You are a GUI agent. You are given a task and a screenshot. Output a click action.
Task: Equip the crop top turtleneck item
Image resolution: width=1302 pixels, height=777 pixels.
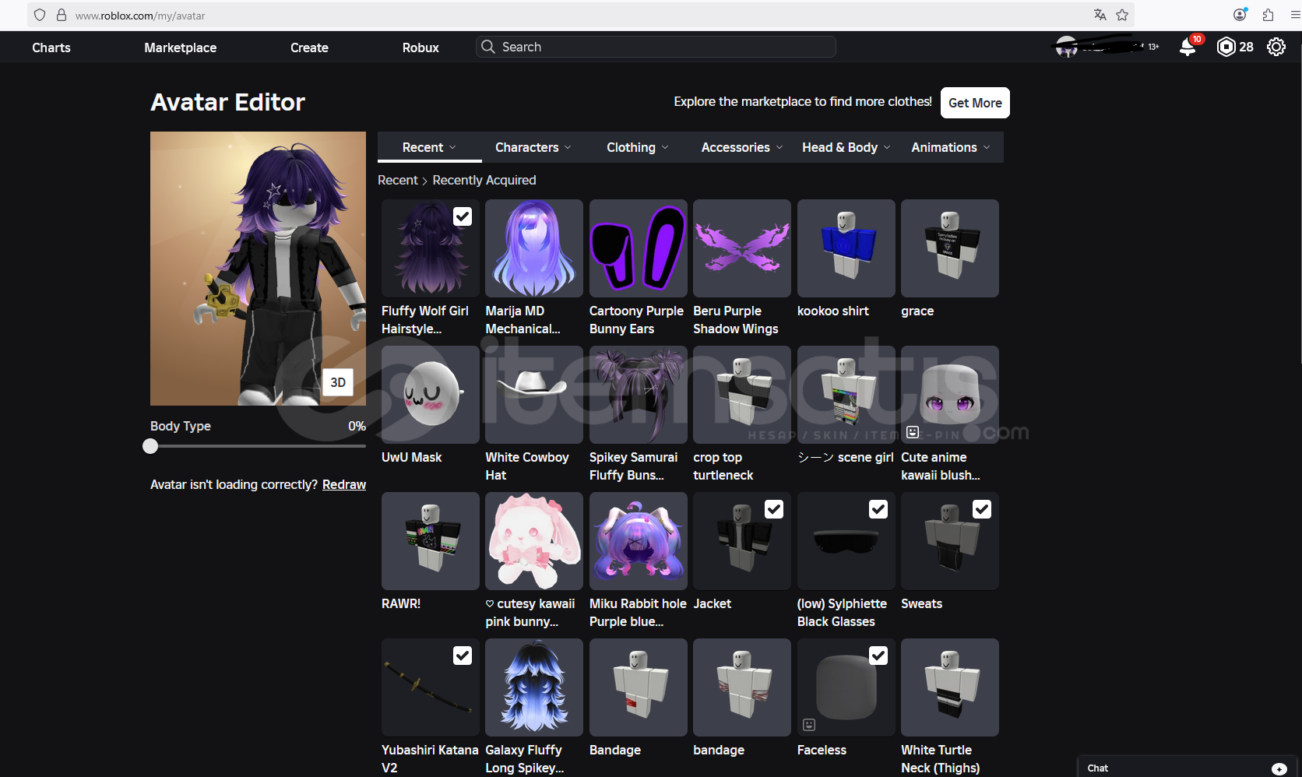(742, 395)
